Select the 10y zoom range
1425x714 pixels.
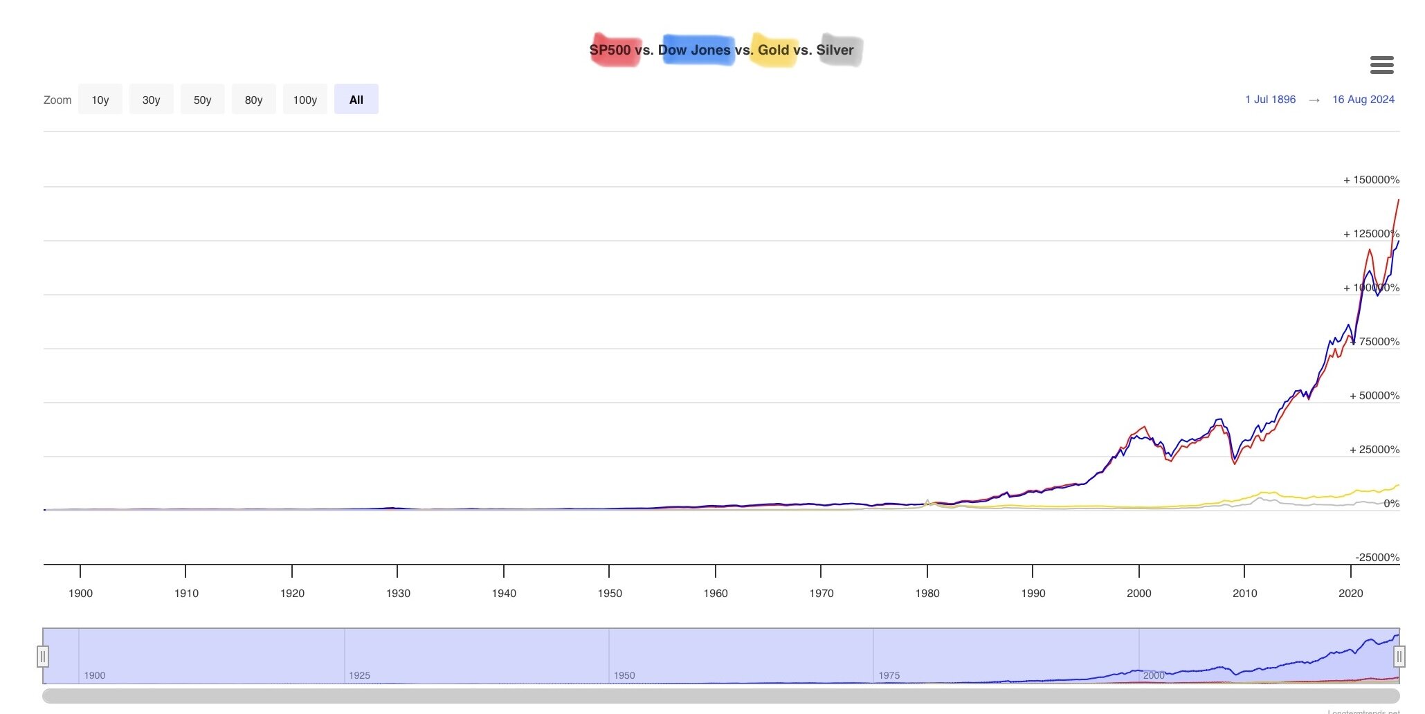[x=100, y=100]
